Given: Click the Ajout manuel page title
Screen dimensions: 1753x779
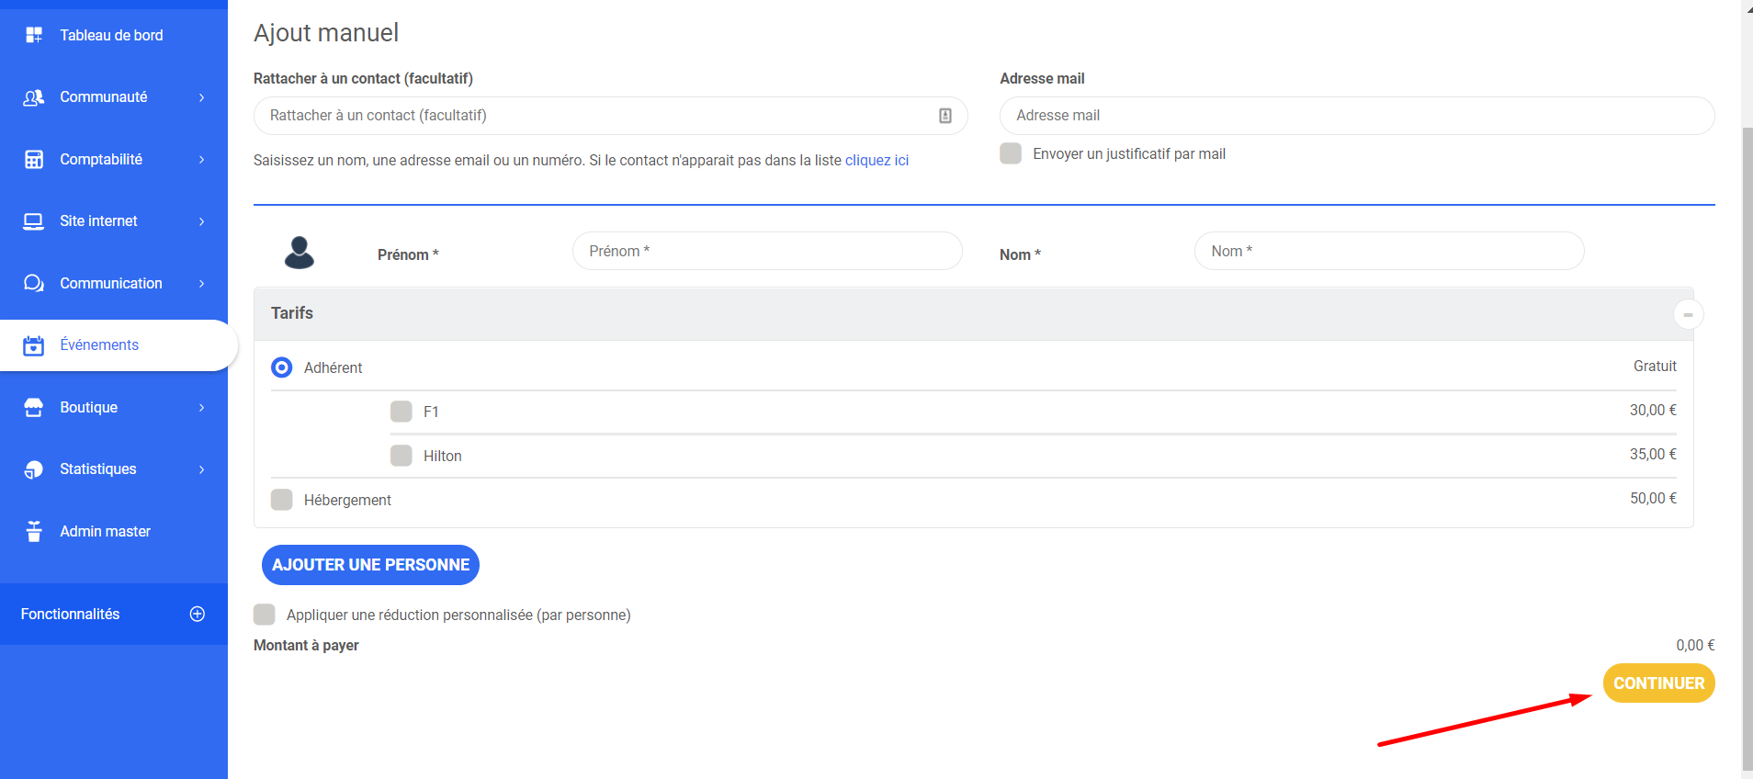Looking at the screenshot, I should tap(326, 33).
